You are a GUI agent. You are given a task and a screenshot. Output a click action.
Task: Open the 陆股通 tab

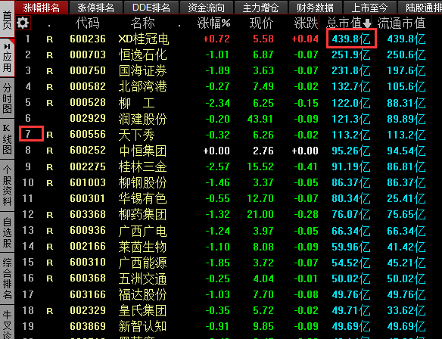coord(420,8)
